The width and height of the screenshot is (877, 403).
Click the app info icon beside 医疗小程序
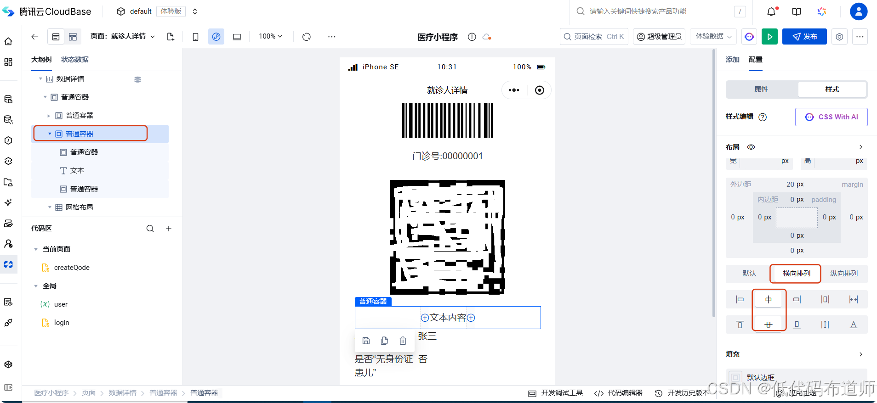[472, 37]
